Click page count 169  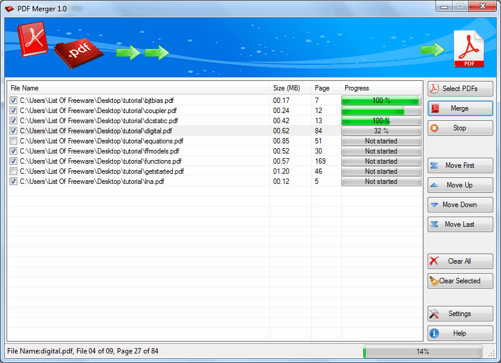click(x=320, y=161)
